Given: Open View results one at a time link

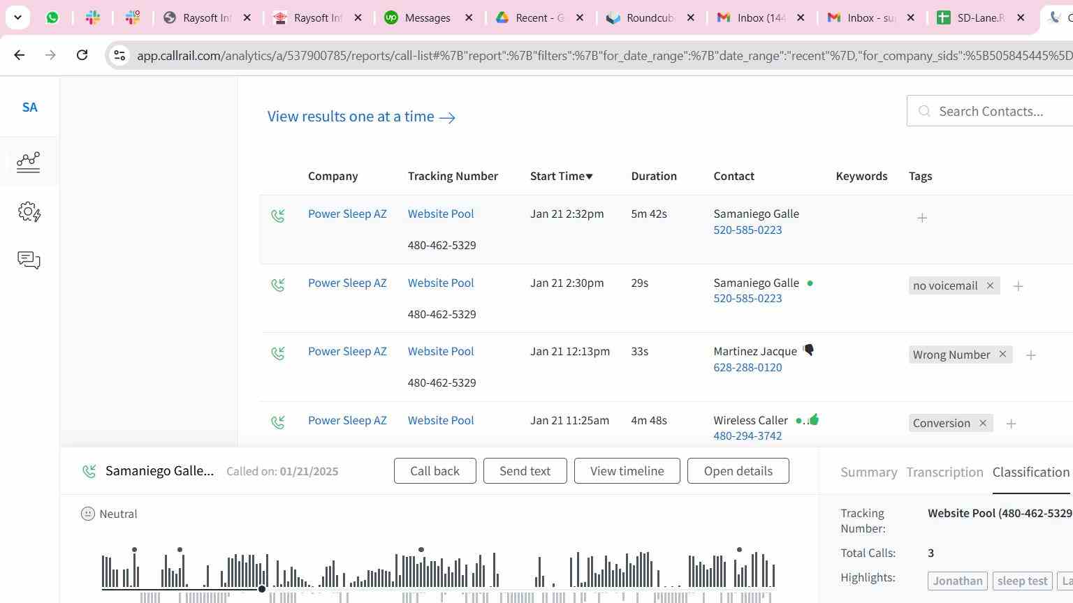Looking at the screenshot, I should [x=361, y=117].
